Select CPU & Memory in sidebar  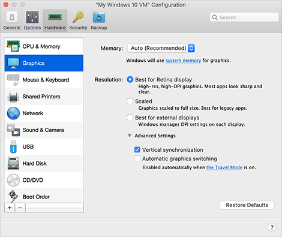coord(44,46)
